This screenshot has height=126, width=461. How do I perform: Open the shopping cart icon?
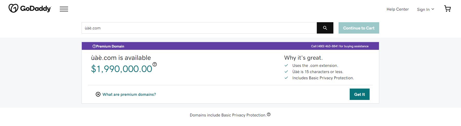tap(448, 9)
